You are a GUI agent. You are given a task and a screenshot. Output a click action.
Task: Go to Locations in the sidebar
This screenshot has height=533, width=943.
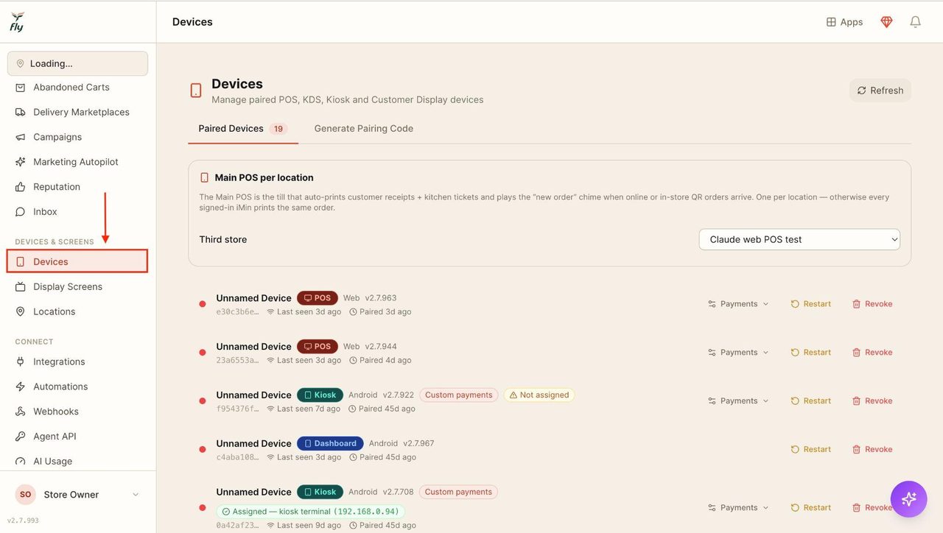click(77, 312)
